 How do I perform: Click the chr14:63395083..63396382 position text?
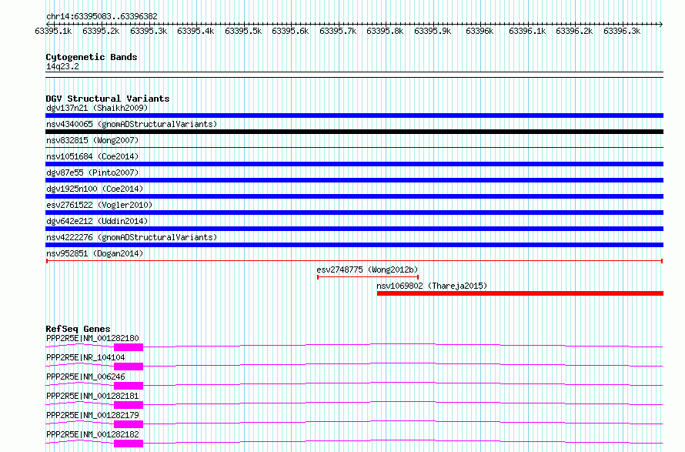(x=102, y=17)
